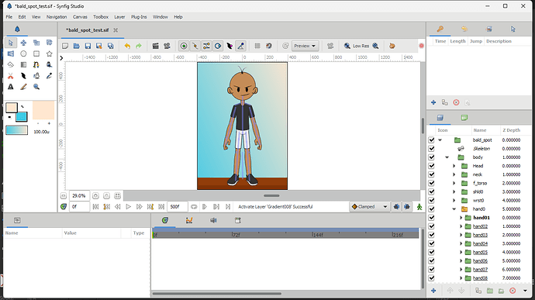Click the play animation button
Image resolution: width=535 pixels, height=300 pixels.
pos(128,206)
